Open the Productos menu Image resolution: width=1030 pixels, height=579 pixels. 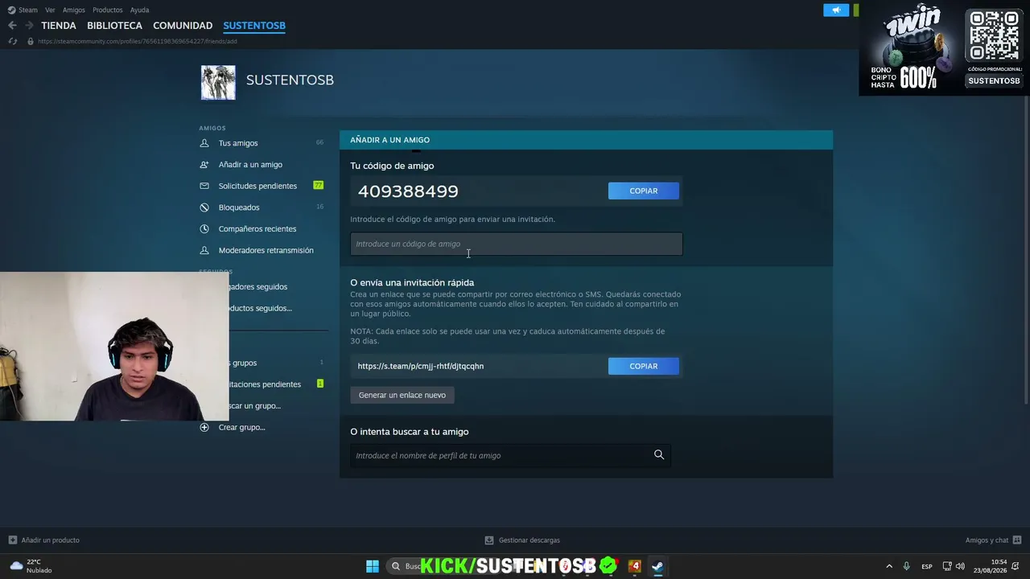pos(108,10)
